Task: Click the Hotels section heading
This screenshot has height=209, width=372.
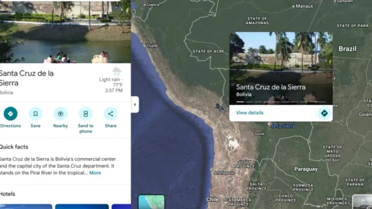Action: tap(7, 194)
